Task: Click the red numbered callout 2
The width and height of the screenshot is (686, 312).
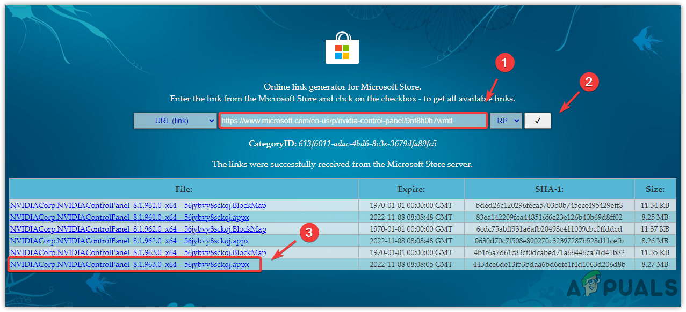Action: pyautogui.click(x=588, y=82)
